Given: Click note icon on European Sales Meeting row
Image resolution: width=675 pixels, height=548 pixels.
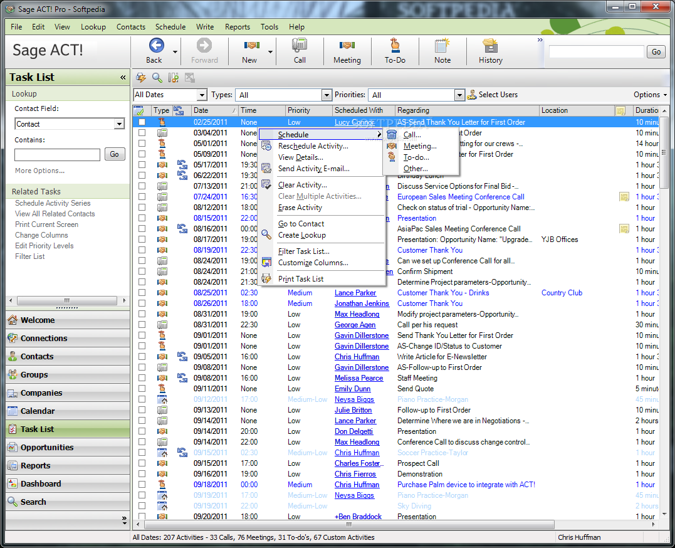Looking at the screenshot, I should 624,197.
